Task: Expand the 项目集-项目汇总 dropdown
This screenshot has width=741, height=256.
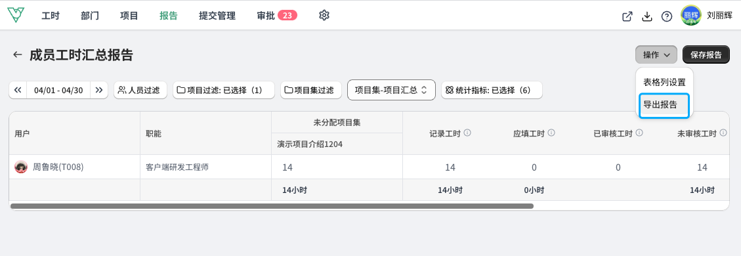Action: (391, 90)
